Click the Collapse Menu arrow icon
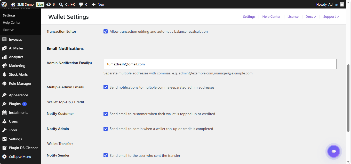Screen dimensions: 351x164 tap(4, 157)
